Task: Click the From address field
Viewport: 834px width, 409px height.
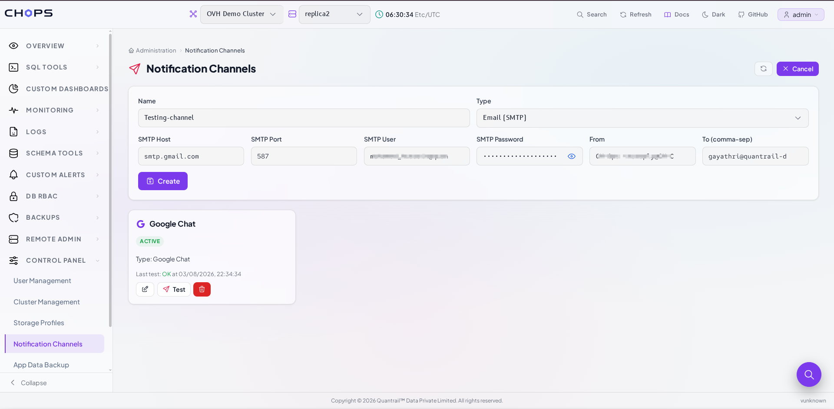Action: (642, 156)
